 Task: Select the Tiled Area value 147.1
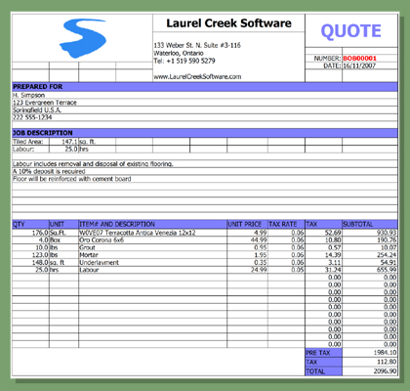click(63, 142)
